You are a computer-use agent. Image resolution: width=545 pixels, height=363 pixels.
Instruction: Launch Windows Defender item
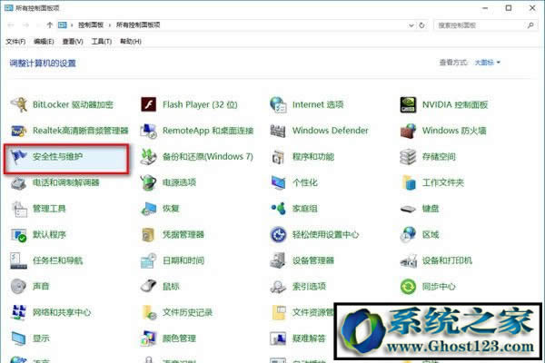(x=330, y=131)
